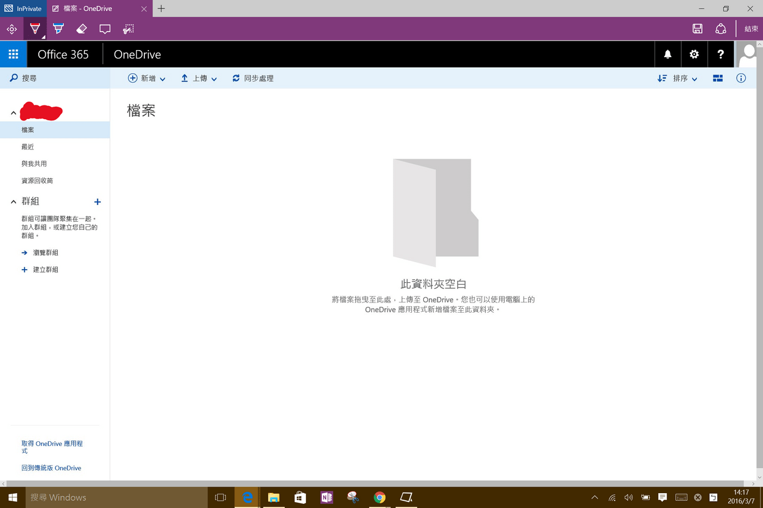Click the 搜尋 Windows taskbar search box

click(116, 497)
